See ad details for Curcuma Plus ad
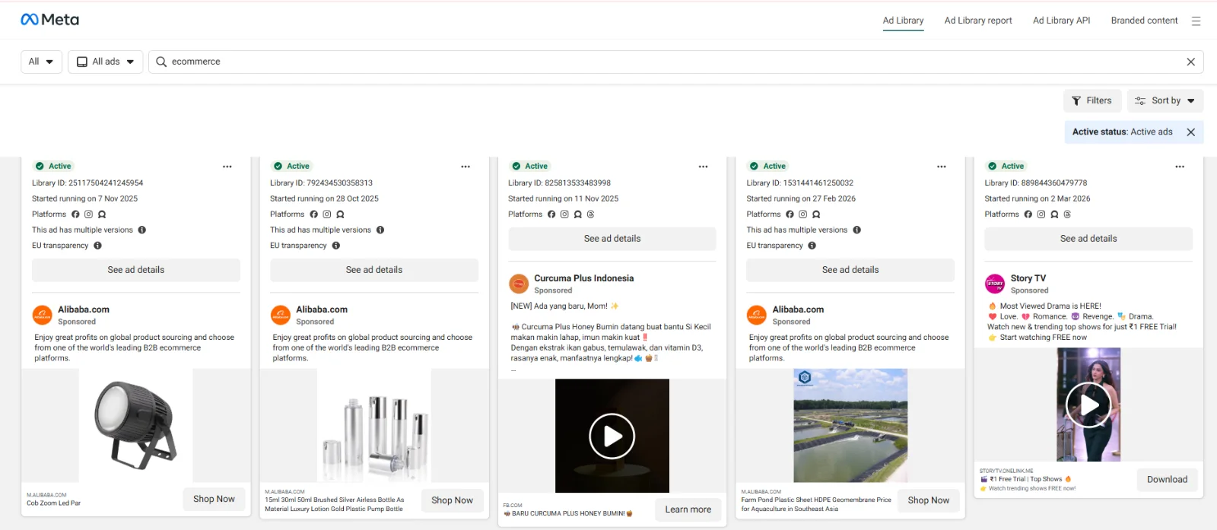Screen dimensions: 1217x530 [612, 239]
